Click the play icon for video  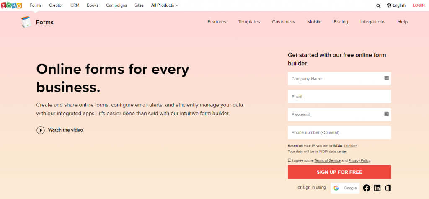click(x=41, y=130)
